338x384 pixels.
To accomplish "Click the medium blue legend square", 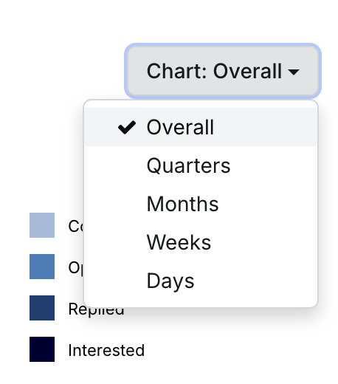I will (x=42, y=267).
